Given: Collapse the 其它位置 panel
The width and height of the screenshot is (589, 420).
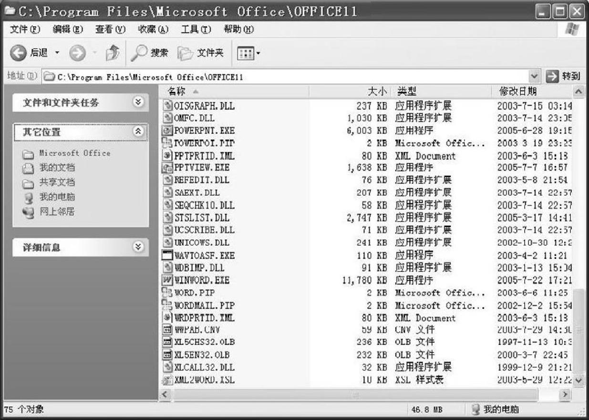Looking at the screenshot, I should click(x=138, y=132).
